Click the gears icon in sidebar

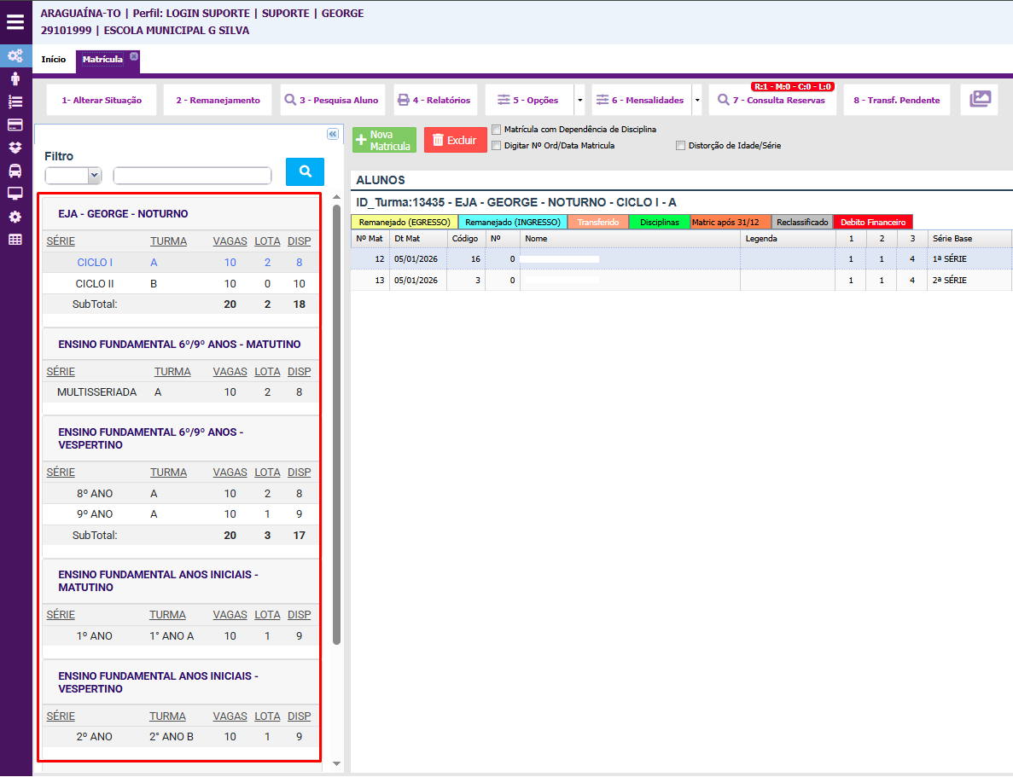tap(15, 56)
